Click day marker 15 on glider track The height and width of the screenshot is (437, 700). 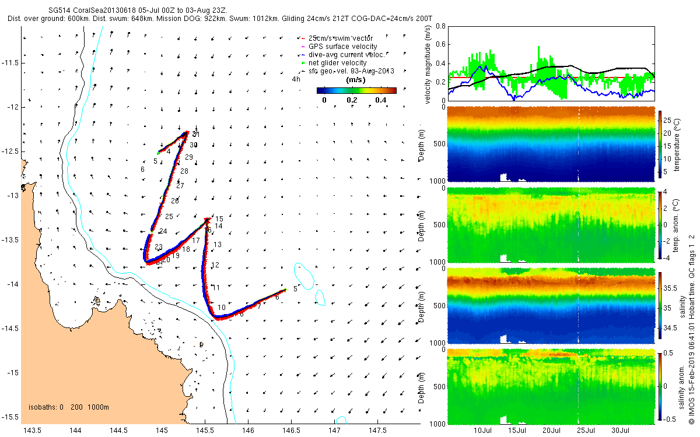(x=219, y=219)
